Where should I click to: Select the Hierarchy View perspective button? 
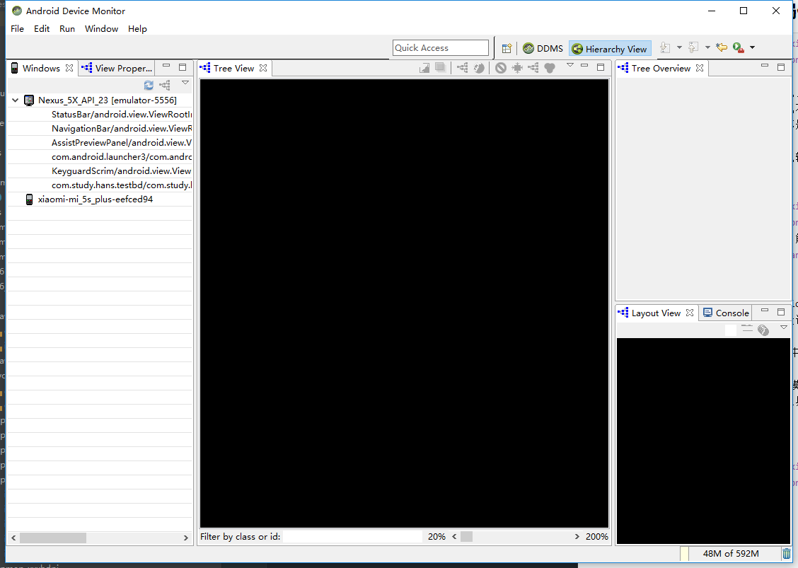(x=610, y=48)
